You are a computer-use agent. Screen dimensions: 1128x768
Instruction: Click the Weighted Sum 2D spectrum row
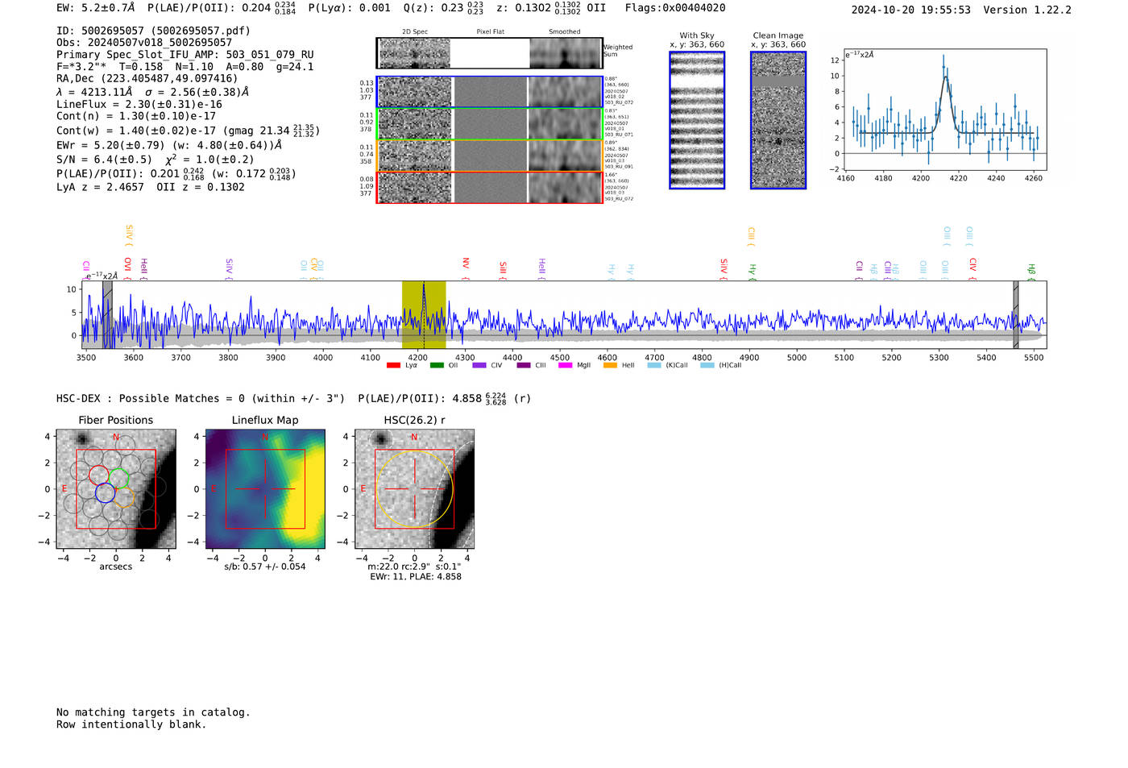[490, 53]
